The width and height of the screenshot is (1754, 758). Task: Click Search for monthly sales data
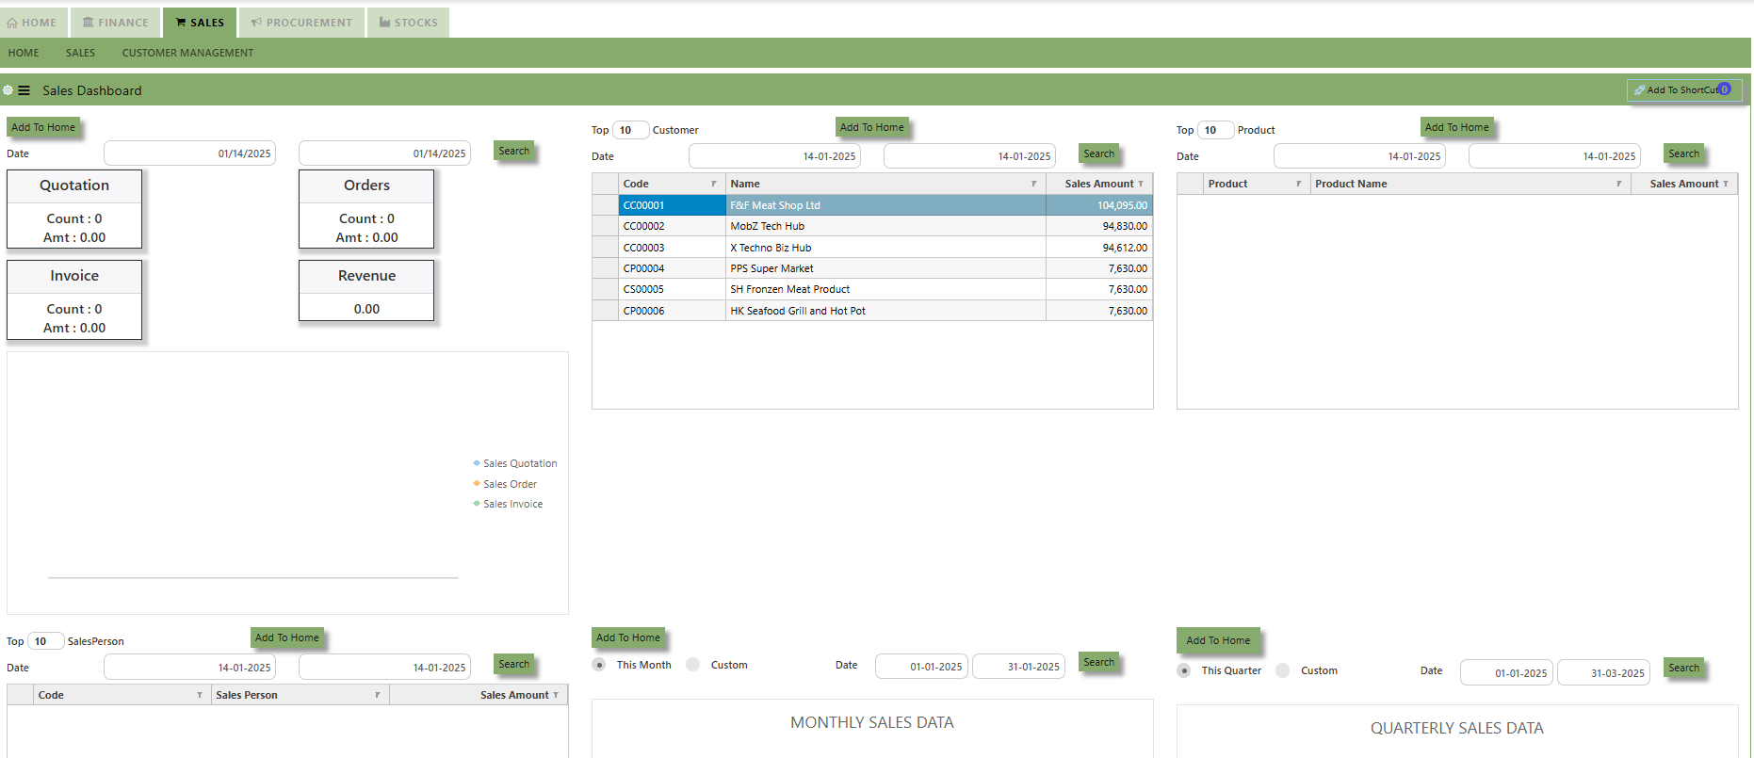[1099, 662]
